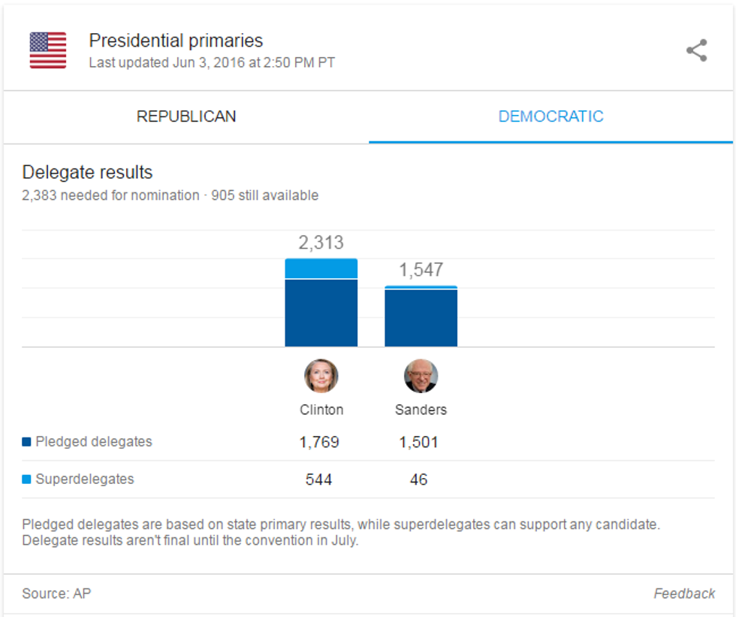
Task: Click the American flag icon
Action: pos(48,51)
